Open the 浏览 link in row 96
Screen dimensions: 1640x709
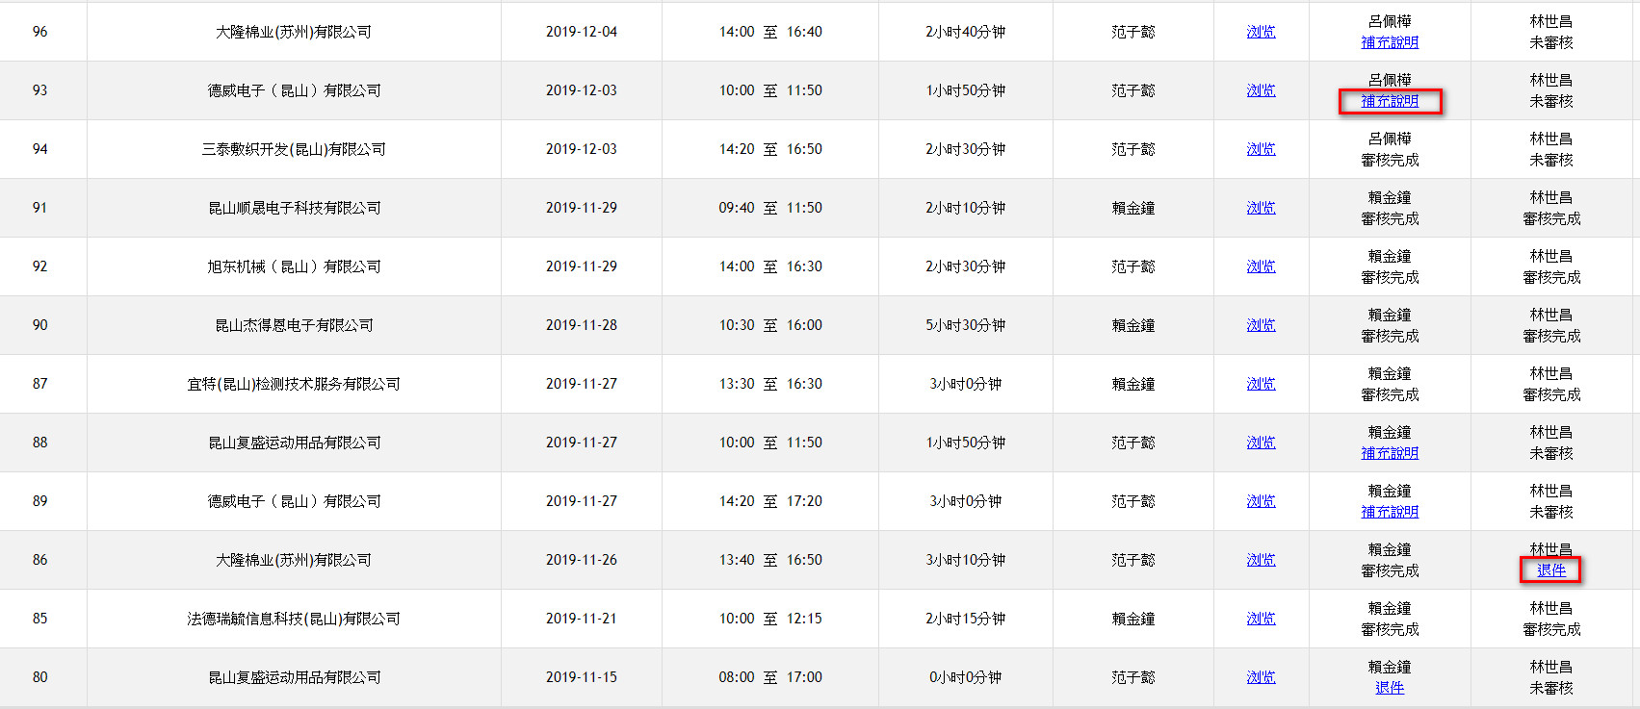pyautogui.click(x=1261, y=32)
